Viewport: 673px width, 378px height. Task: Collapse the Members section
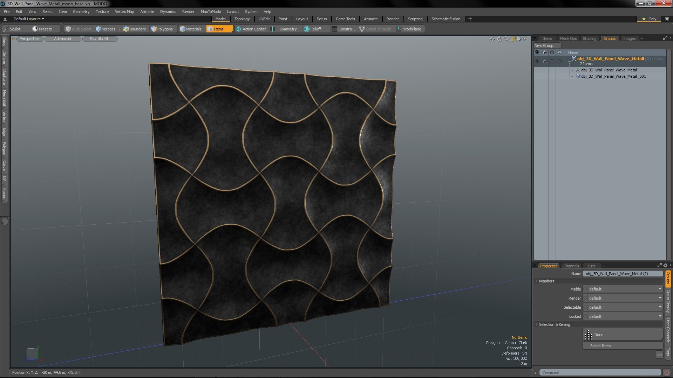coord(536,281)
